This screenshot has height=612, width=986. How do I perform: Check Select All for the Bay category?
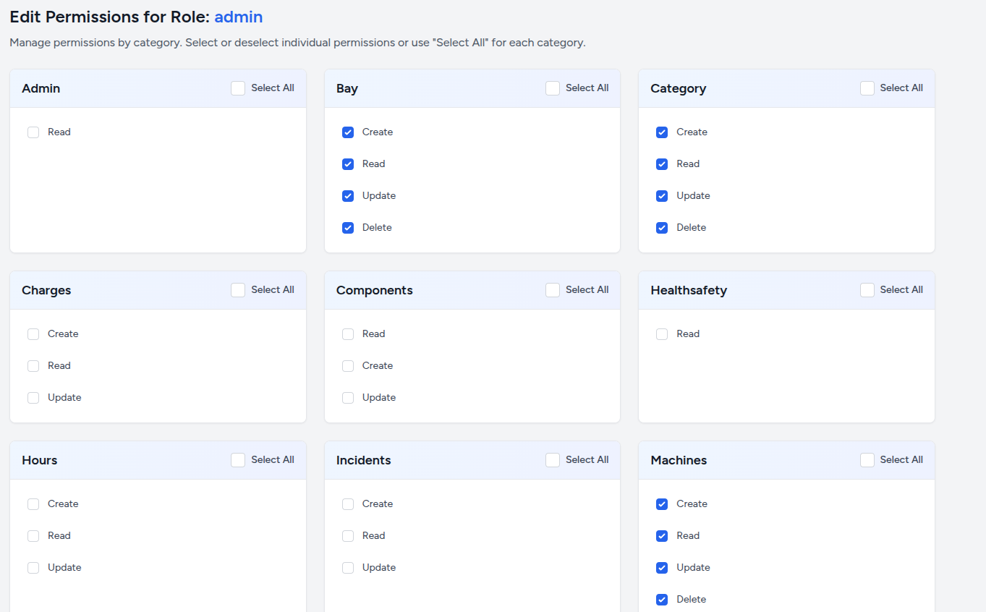[552, 88]
